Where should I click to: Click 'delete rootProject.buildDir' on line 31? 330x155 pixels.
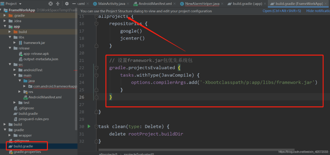click(146, 134)
